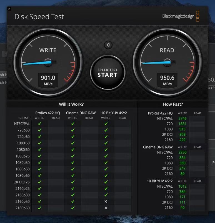Click the "Cinema DNG RAW" section title in How Fast

point(158,147)
